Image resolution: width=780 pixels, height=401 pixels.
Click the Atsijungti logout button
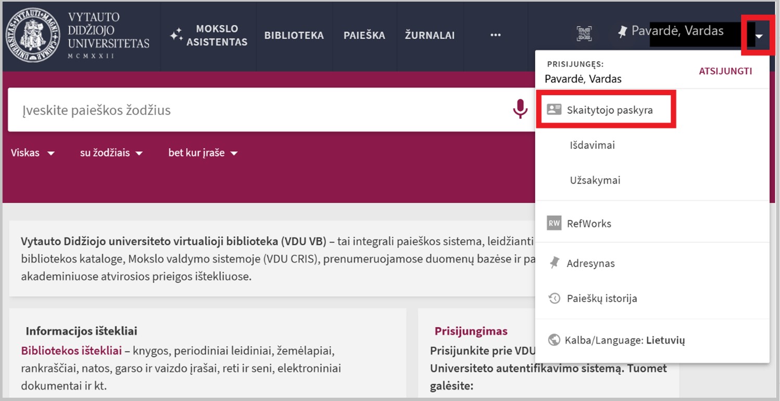(x=725, y=71)
